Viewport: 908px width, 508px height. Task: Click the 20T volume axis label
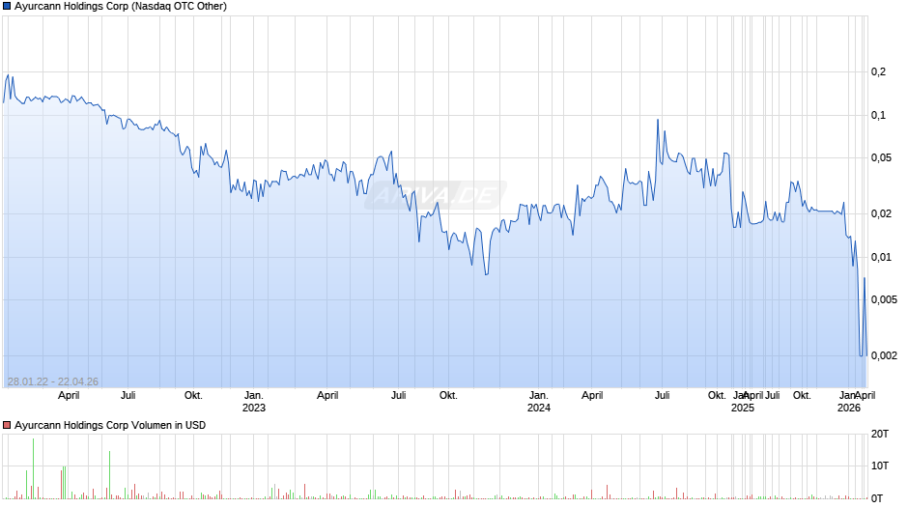point(880,434)
